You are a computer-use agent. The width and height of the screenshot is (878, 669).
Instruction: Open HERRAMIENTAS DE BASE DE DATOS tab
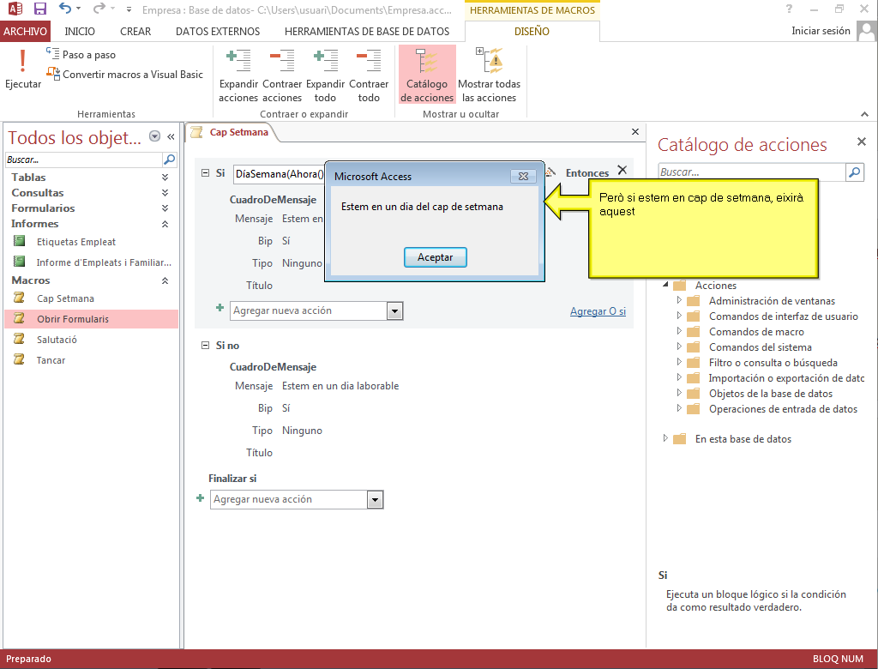coord(367,32)
